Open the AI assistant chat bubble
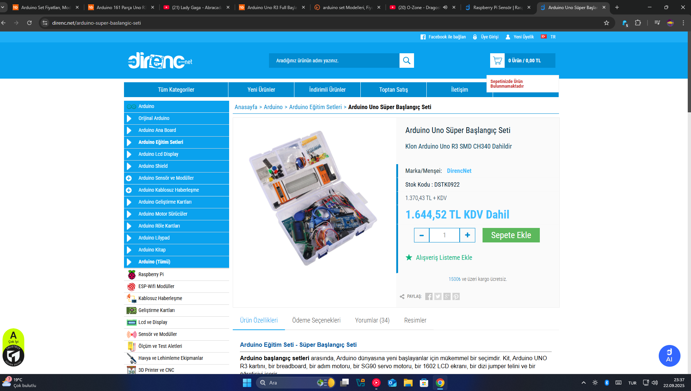The height and width of the screenshot is (391, 691). [669, 355]
